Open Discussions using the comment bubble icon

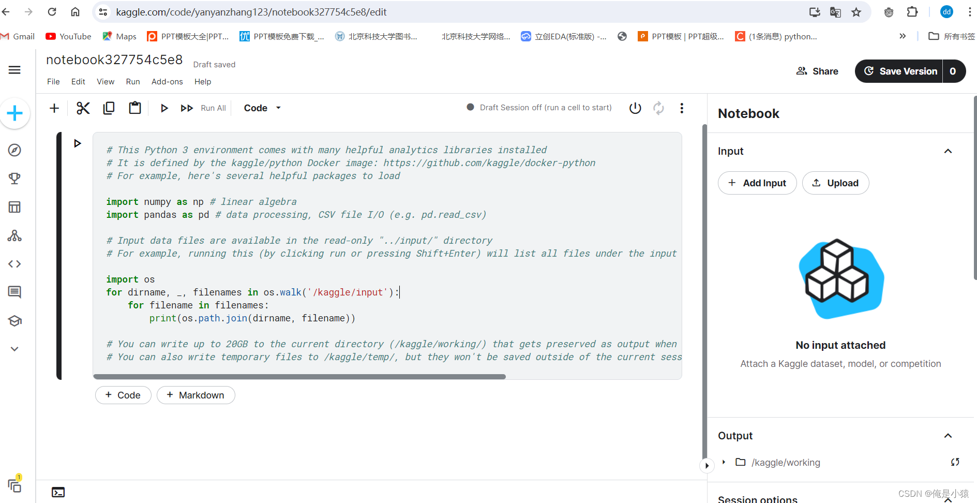14,292
